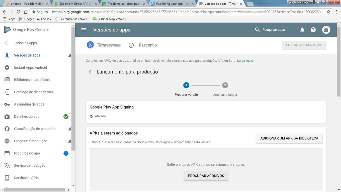Screen dimensions: 341x192
Task: Click sidebar scrollbar down arrow
Action: pyautogui.click(x=73, y=185)
